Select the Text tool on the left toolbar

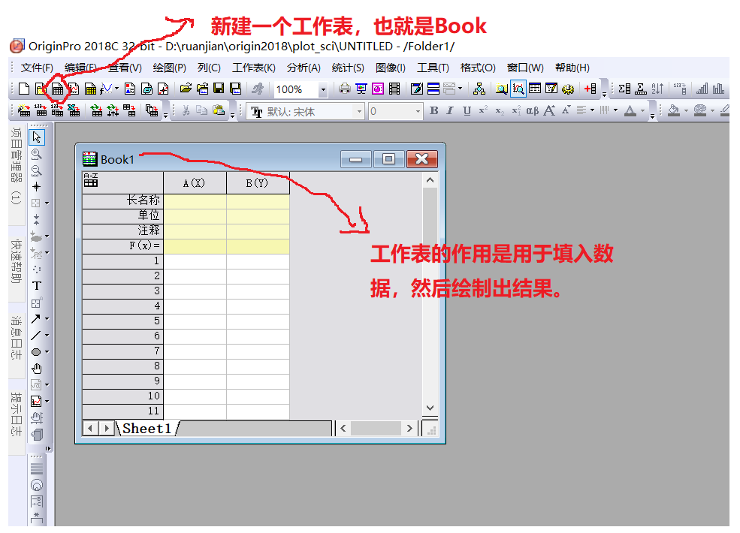[36, 285]
